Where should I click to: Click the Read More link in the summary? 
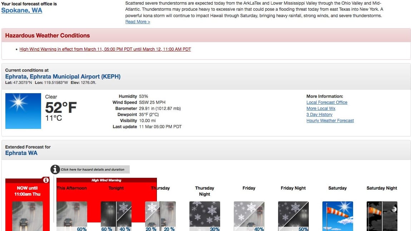[137, 21]
